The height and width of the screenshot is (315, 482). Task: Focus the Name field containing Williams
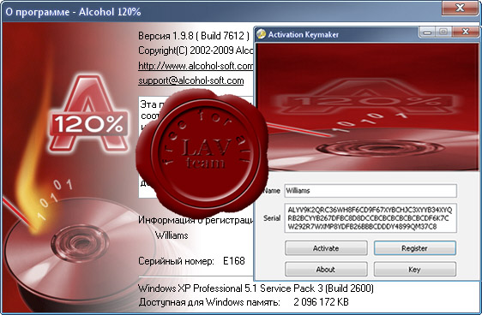pos(371,191)
